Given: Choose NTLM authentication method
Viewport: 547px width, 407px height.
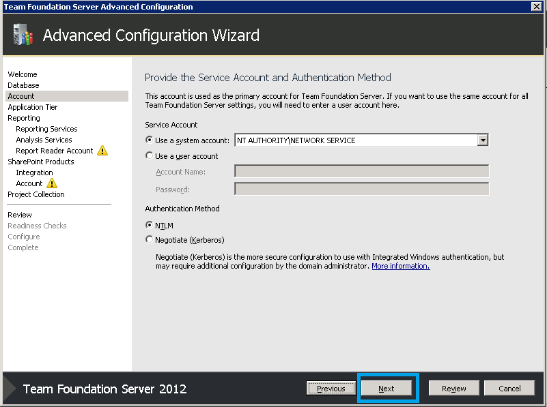Looking at the screenshot, I should tap(150, 225).
